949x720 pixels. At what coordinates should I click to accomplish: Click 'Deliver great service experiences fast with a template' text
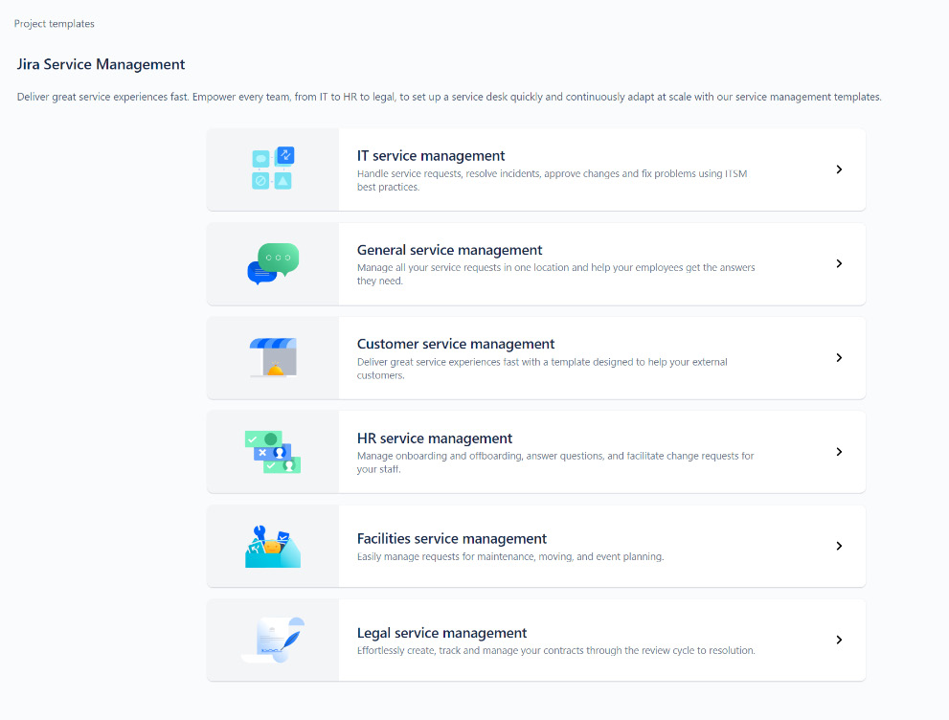(x=542, y=369)
